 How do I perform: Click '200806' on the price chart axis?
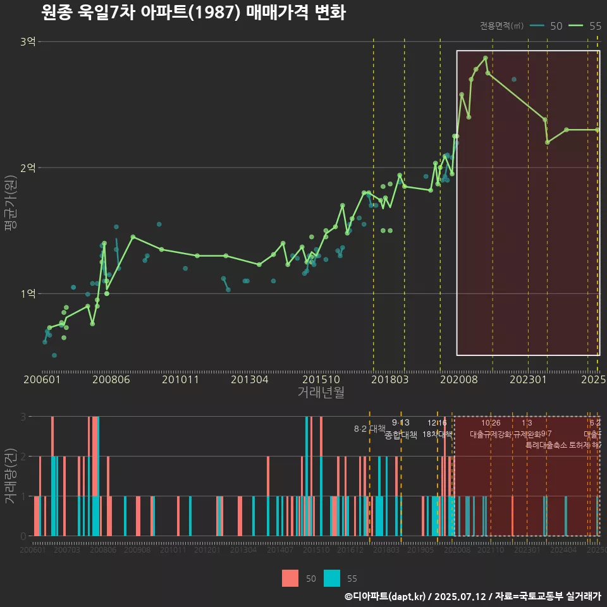tap(111, 379)
